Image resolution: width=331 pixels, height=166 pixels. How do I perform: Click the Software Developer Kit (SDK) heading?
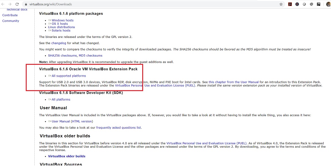81,93
